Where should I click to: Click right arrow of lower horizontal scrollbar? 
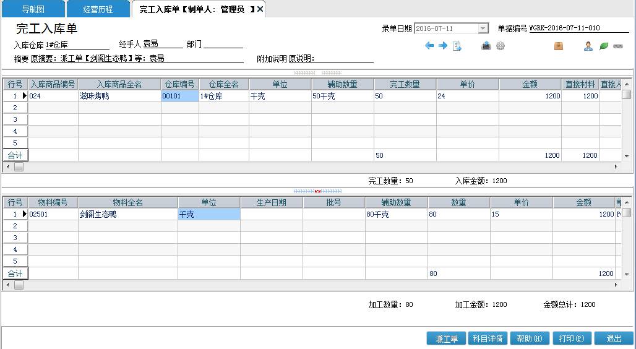pos(616,285)
